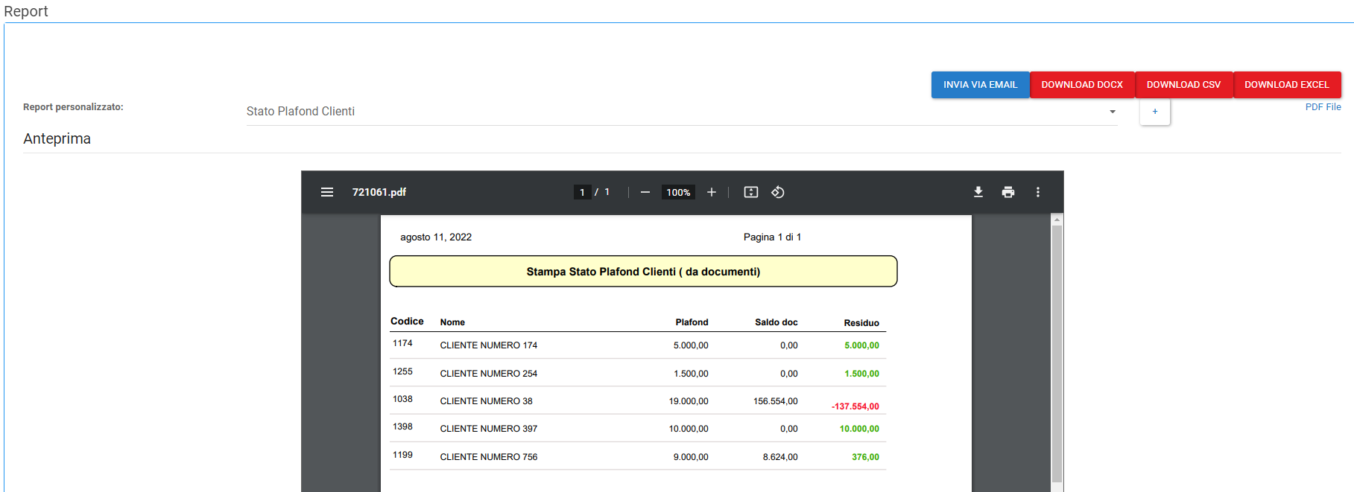
Task: Click the code 1398 cell
Action: [402, 426]
